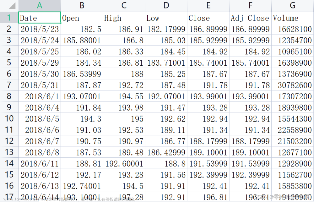
Task: Click Low value 192.07001
Action: (166, 96)
